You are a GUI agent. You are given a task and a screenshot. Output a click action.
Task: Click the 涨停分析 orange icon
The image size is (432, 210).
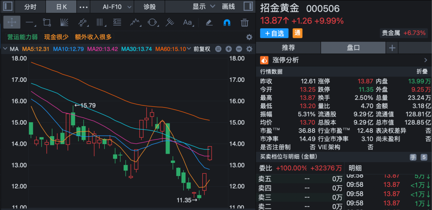264,60
